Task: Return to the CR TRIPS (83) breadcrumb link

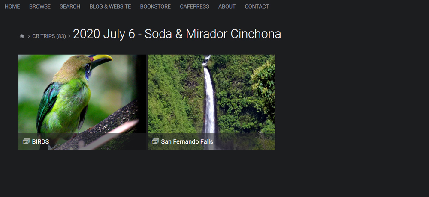Action: 49,36
